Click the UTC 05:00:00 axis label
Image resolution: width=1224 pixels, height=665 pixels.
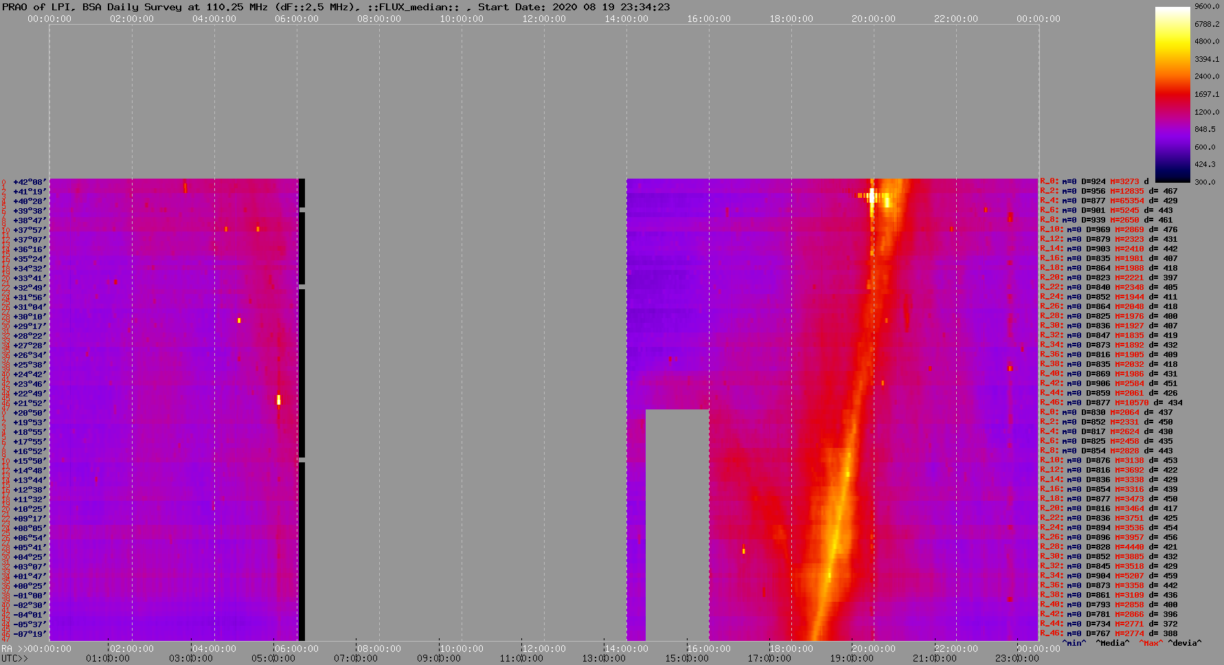click(273, 658)
